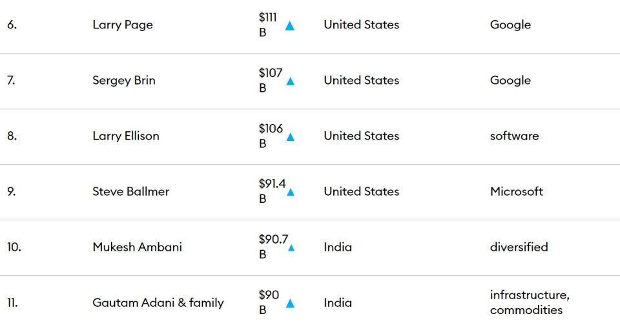Viewport: 620px width, 325px height.
Task: Click the blue up arrow beside Mukesh Ambani's $90.7 B
Action: coord(291,248)
